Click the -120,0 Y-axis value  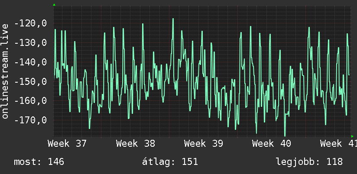tap(30, 23)
